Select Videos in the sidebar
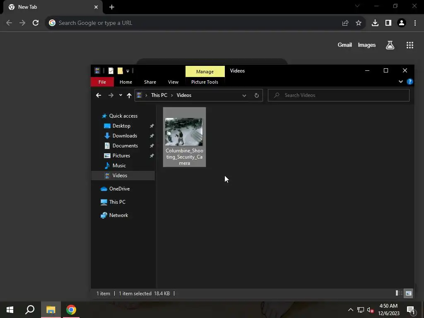Screen dimensions: 424x318 pos(123,176)
